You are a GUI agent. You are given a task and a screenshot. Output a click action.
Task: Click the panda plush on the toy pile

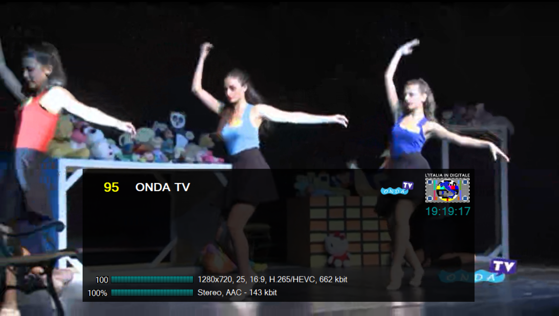(x=177, y=120)
